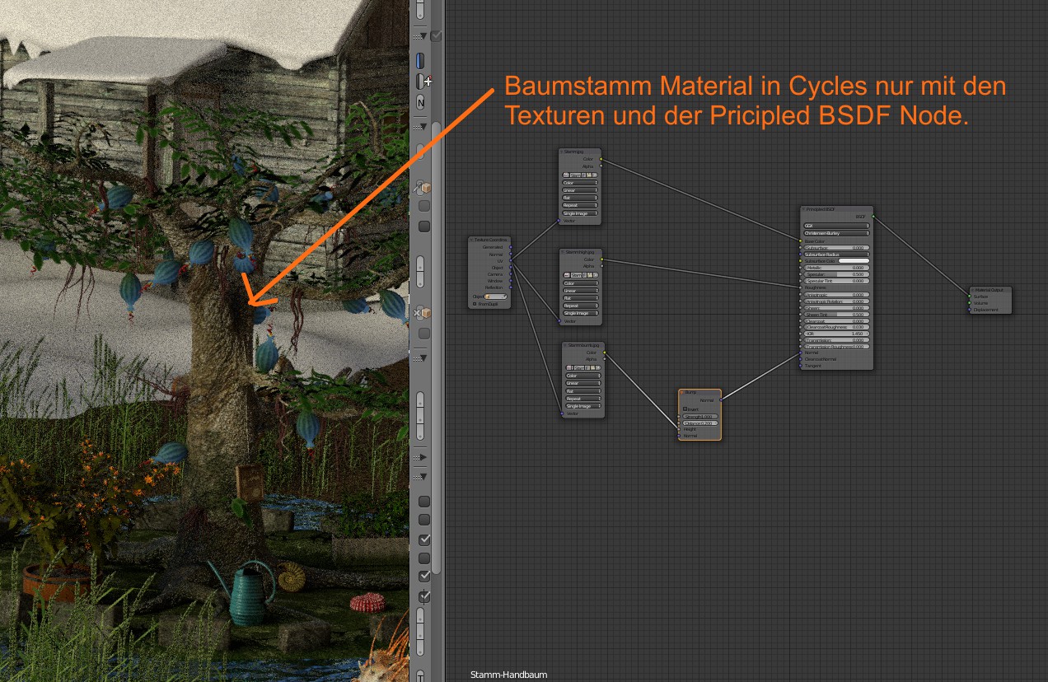The image size is (1048, 682).
Task: Enable From Dupli checkbox in Texture Coordinate node
Action: pos(475,304)
